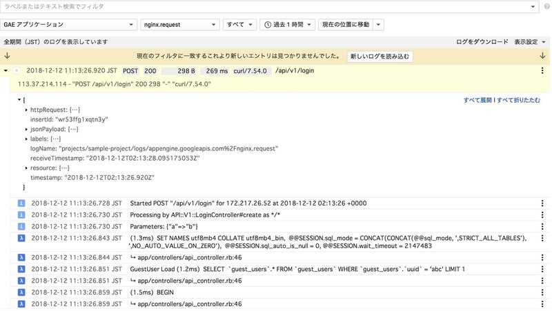The height and width of the screenshot is (311, 552).
Task: Open the すべて log level dropdown
Action: [239, 25]
